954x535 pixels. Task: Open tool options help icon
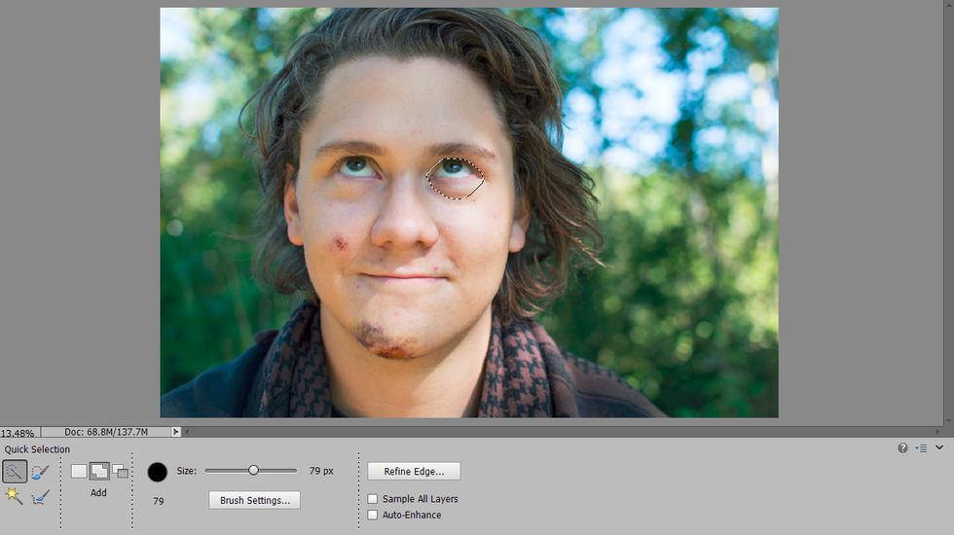pos(902,447)
